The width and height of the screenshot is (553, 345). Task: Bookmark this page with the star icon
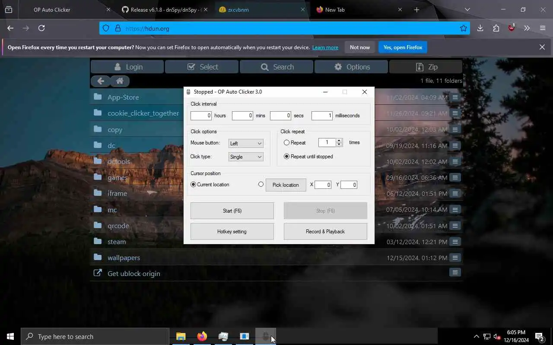(464, 28)
